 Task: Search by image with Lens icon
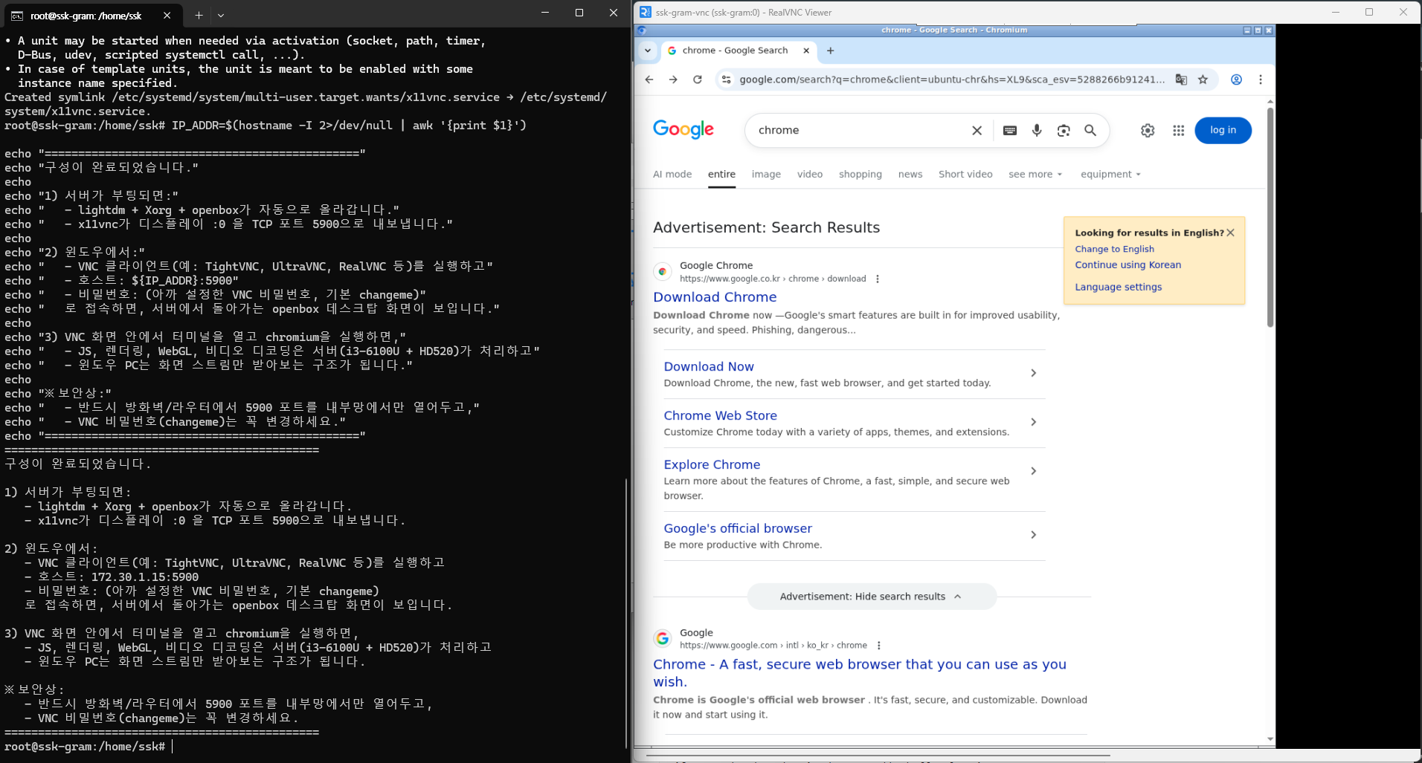pyautogui.click(x=1064, y=131)
